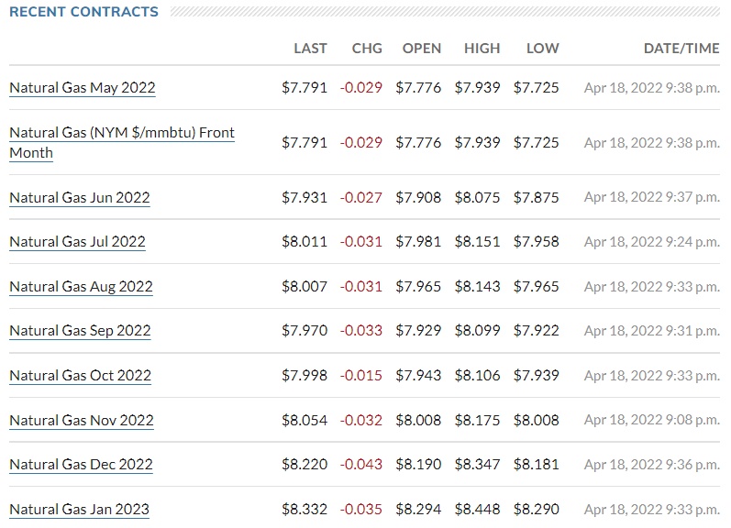The height and width of the screenshot is (528, 731).
Task: Open Natural Gas (NYM $/mmbtu) Front Month link
Action: pyautogui.click(x=121, y=133)
